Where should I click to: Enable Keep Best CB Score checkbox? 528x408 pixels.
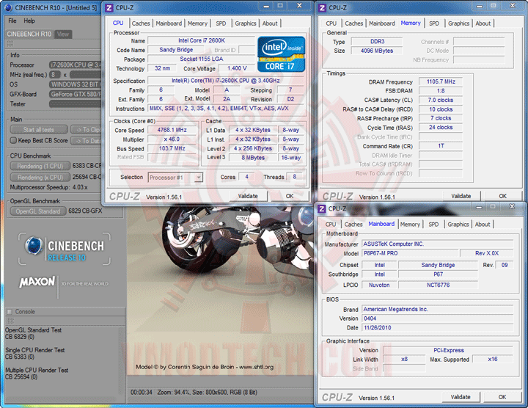coord(13,140)
